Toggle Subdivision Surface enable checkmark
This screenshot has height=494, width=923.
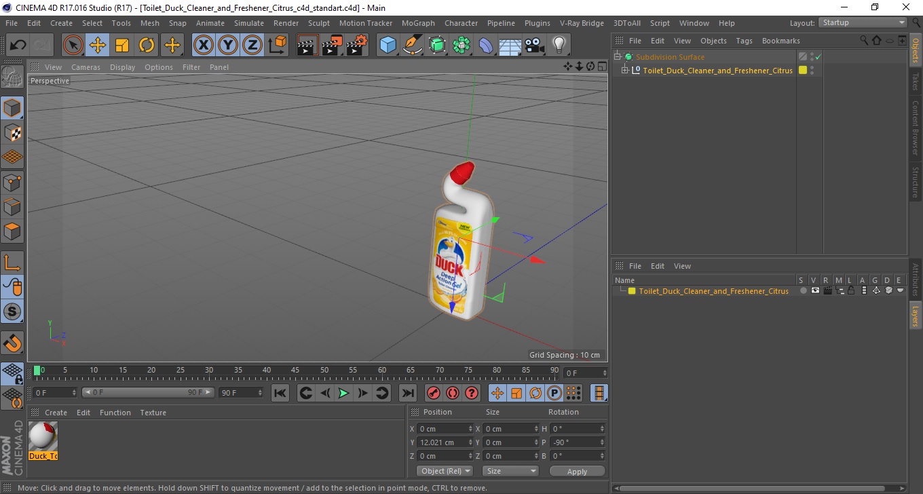coord(818,57)
